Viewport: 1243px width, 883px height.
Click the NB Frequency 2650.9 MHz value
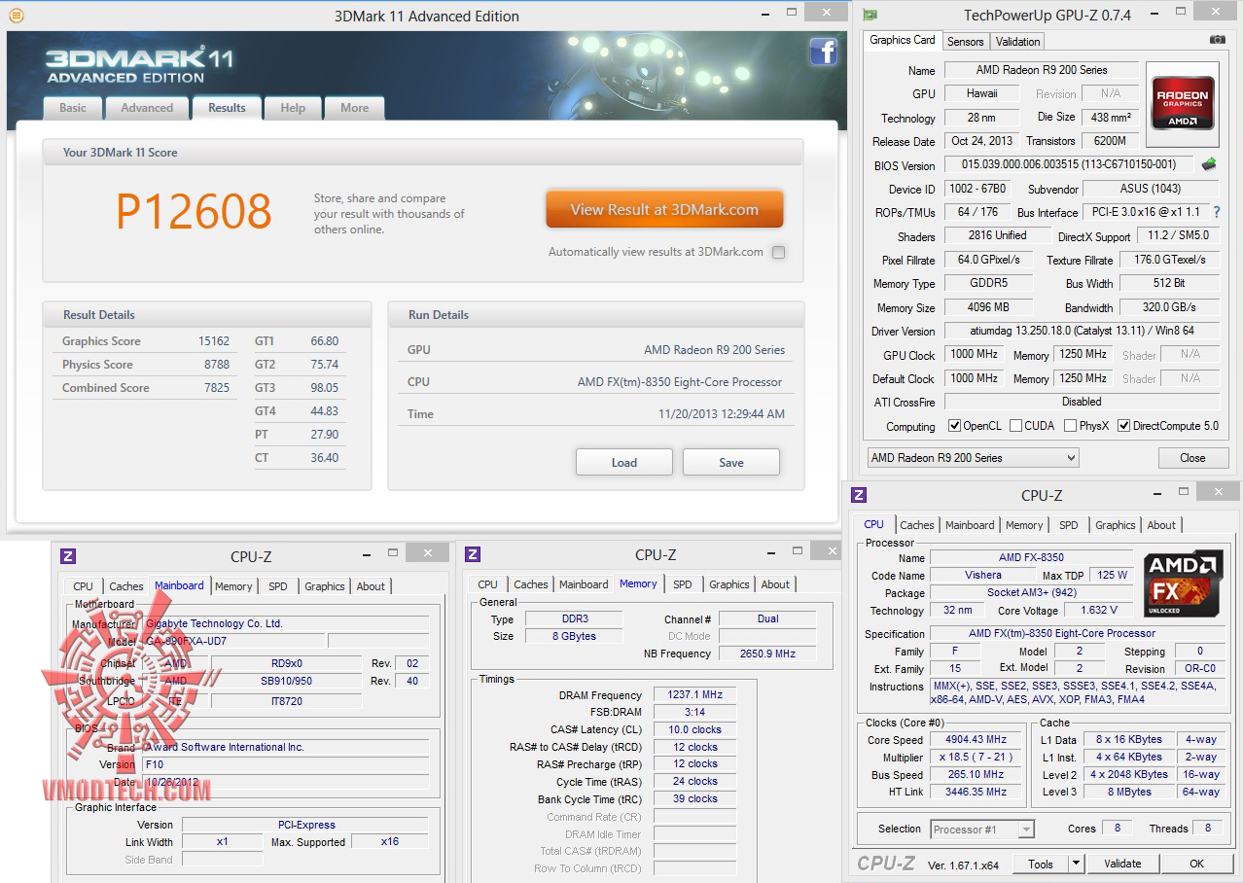coord(767,653)
